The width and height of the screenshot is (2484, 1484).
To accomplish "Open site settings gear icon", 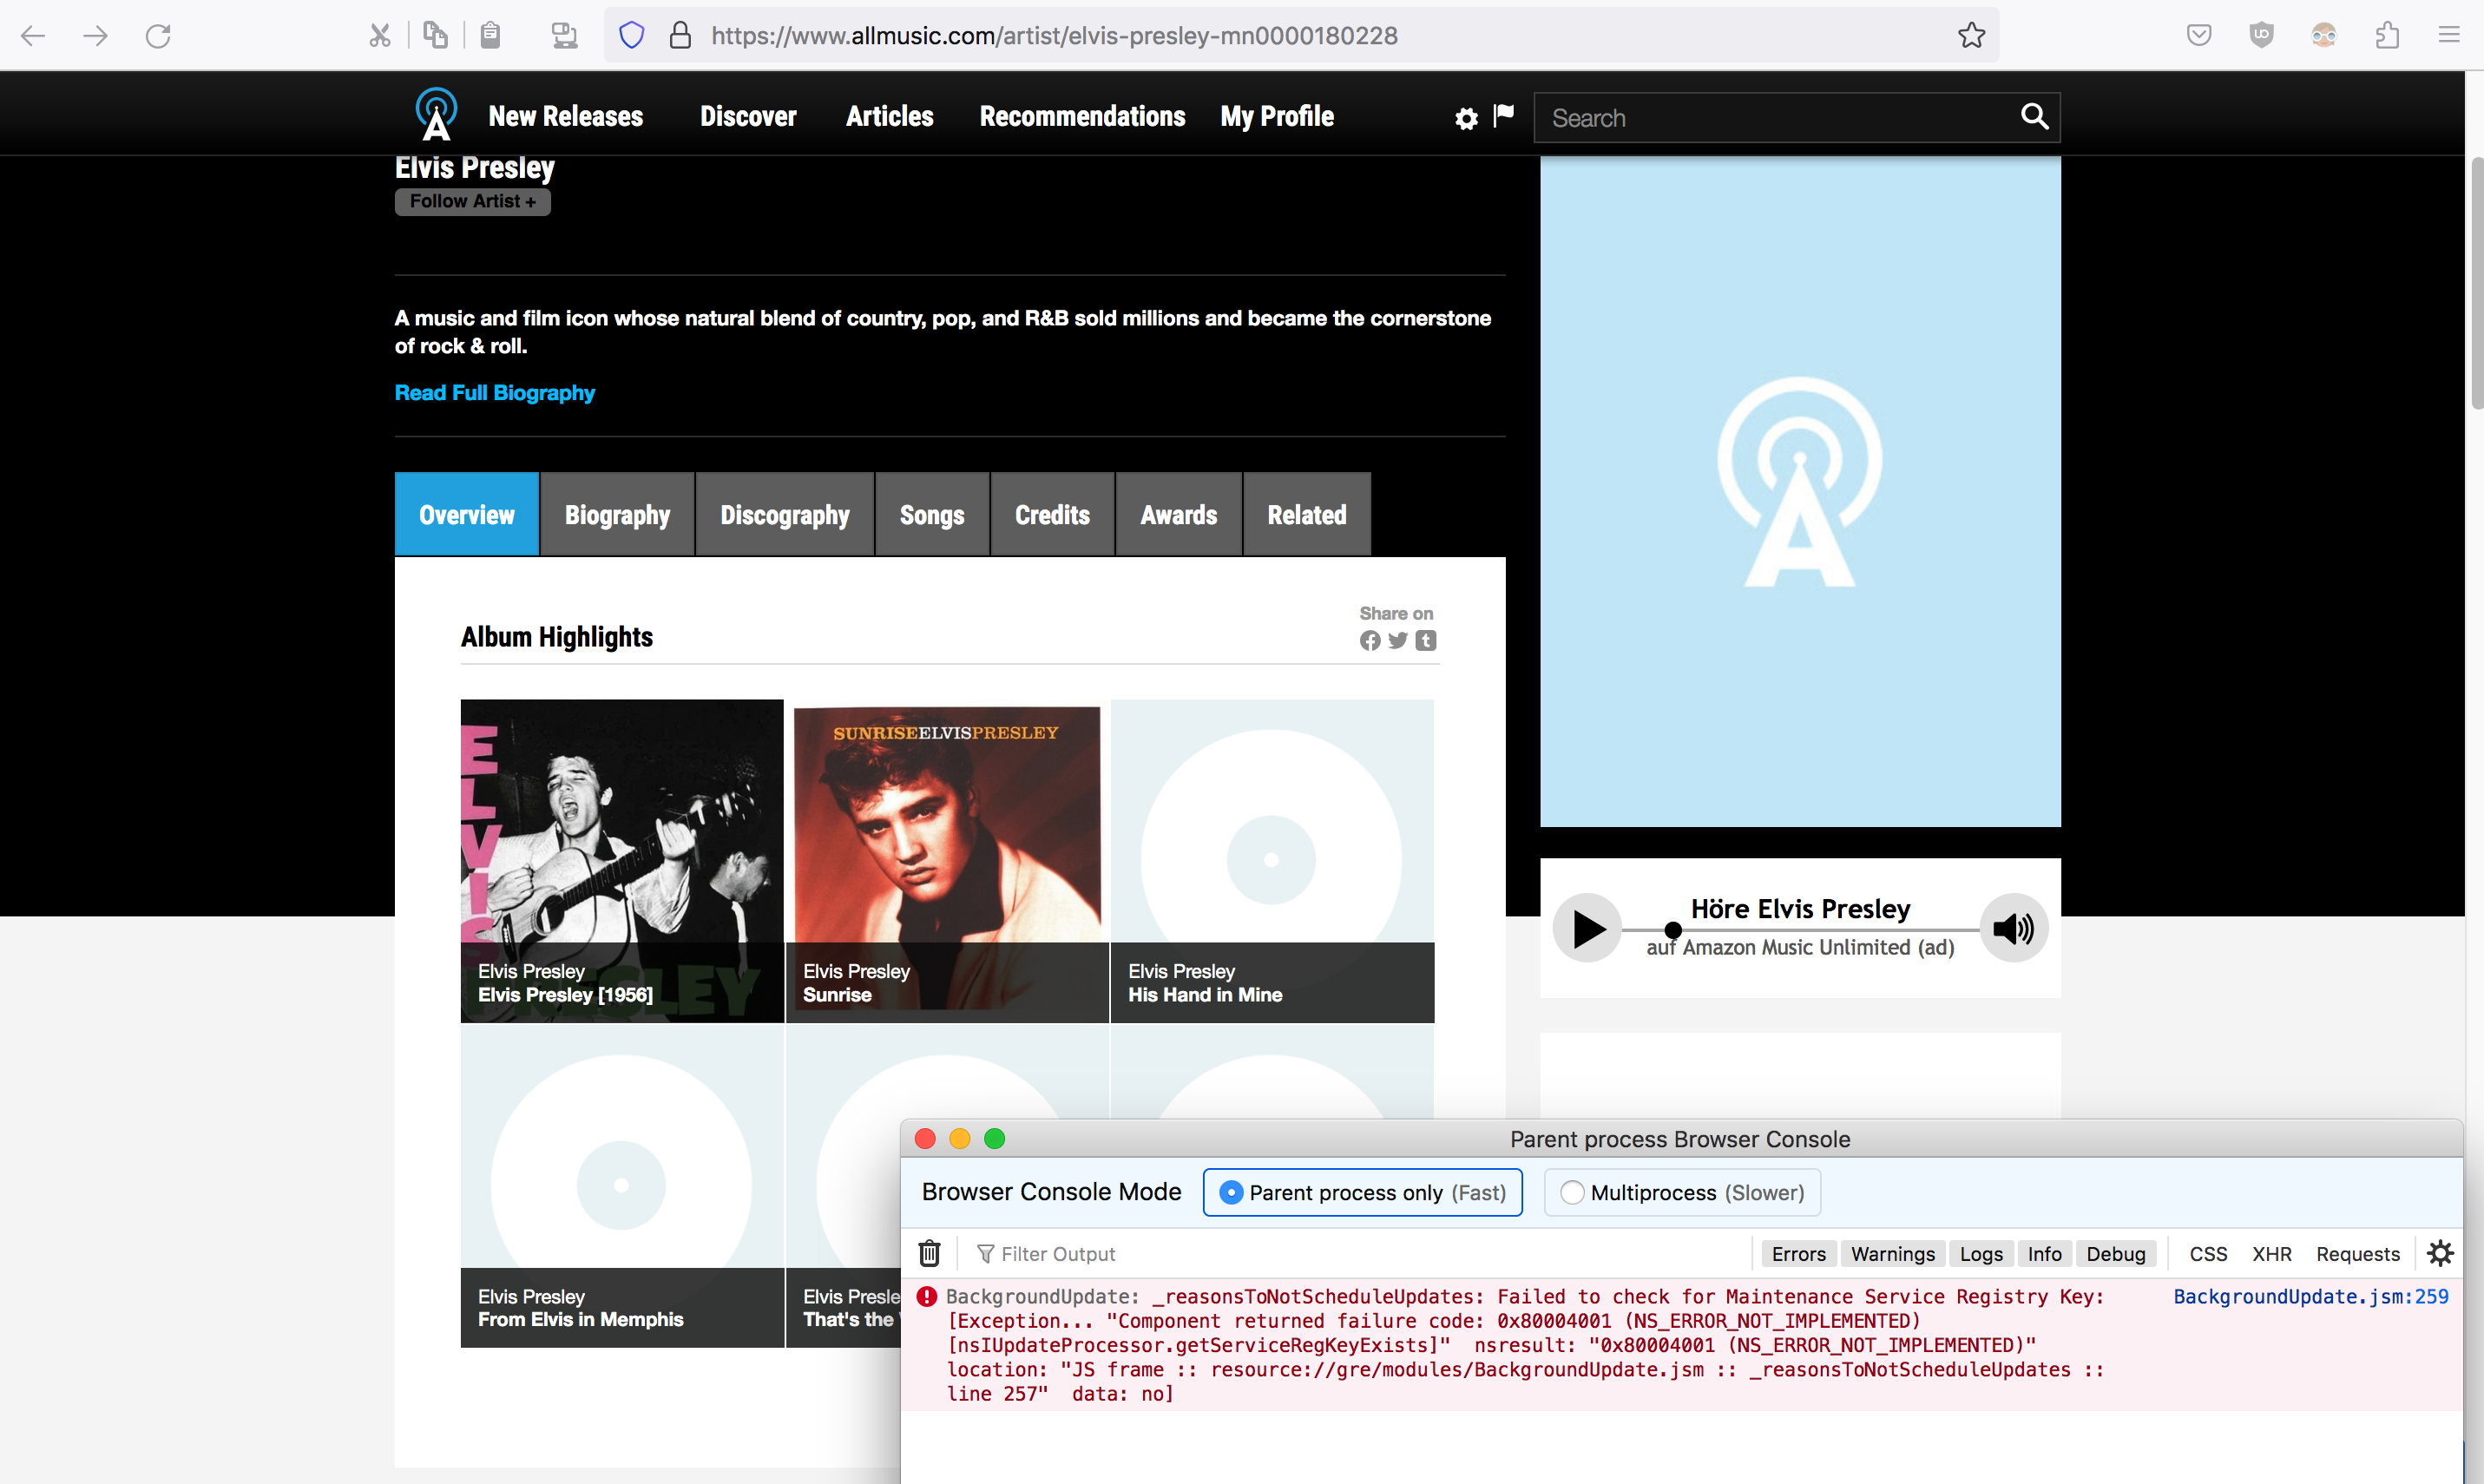I will 1465,119.
